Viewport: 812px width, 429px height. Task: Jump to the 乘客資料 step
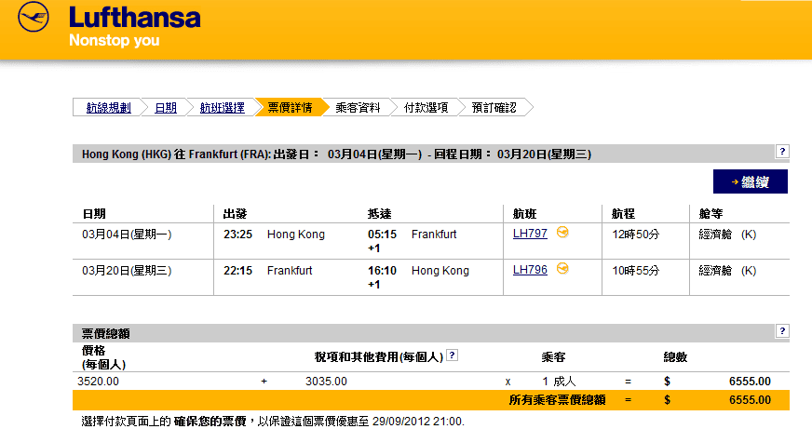click(358, 108)
